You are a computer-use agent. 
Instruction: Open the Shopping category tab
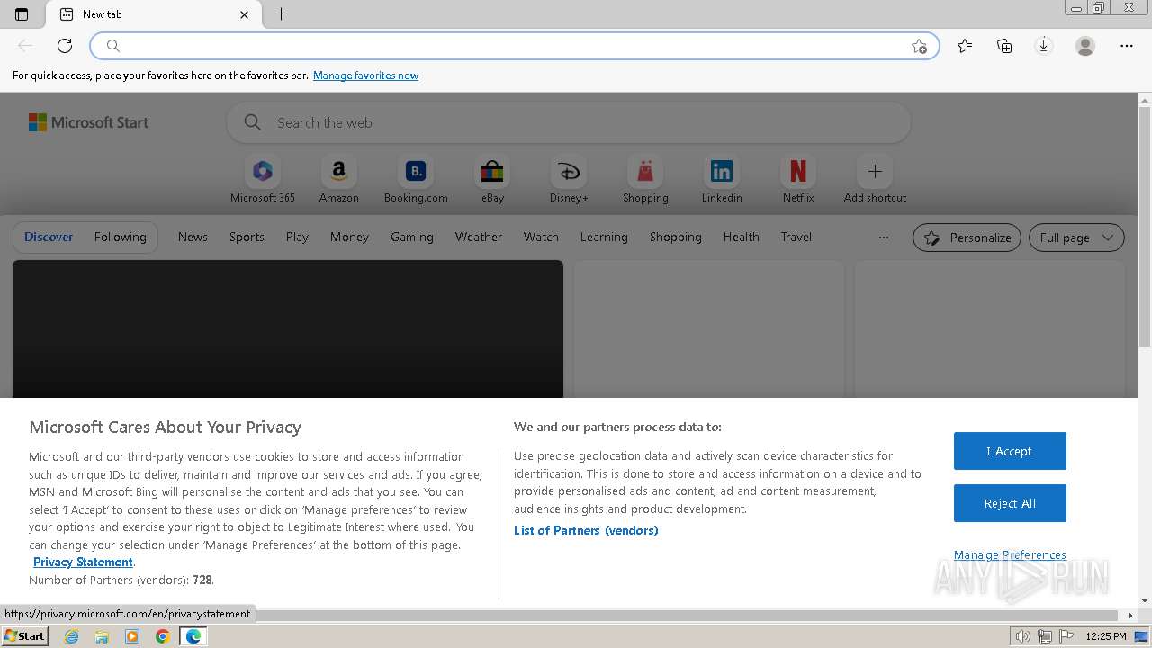(675, 237)
